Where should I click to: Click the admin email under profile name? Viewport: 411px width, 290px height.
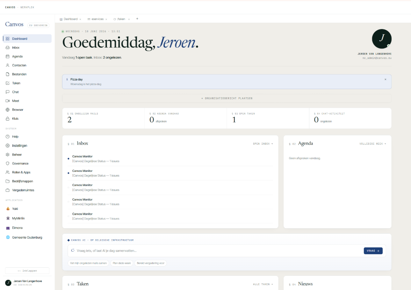click(x=377, y=58)
